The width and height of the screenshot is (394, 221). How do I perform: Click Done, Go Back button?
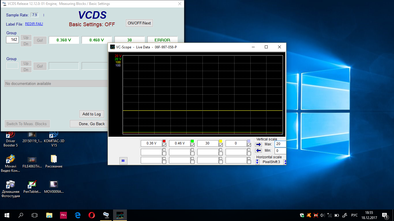pos(92,124)
